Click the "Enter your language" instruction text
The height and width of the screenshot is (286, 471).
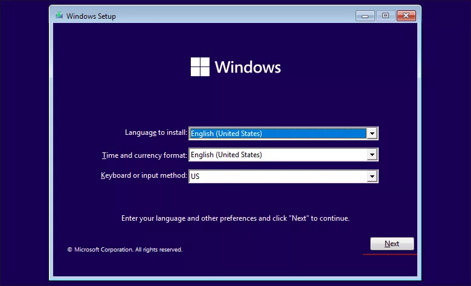click(235, 218)
